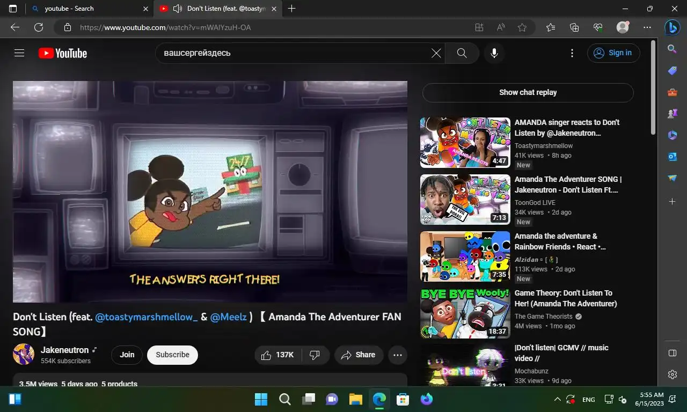Open Edge Settings and more menu
This screenshot has height=412, width=687.
[x=647, y=27]
